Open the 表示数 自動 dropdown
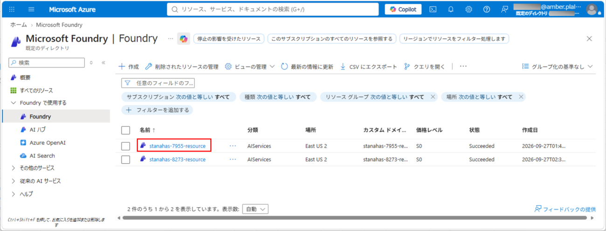This screenshot has height=231, width=606. click(x=255, y=209)
